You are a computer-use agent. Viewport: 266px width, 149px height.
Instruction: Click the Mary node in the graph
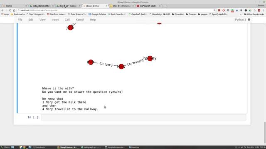click(x=121, y=66)
